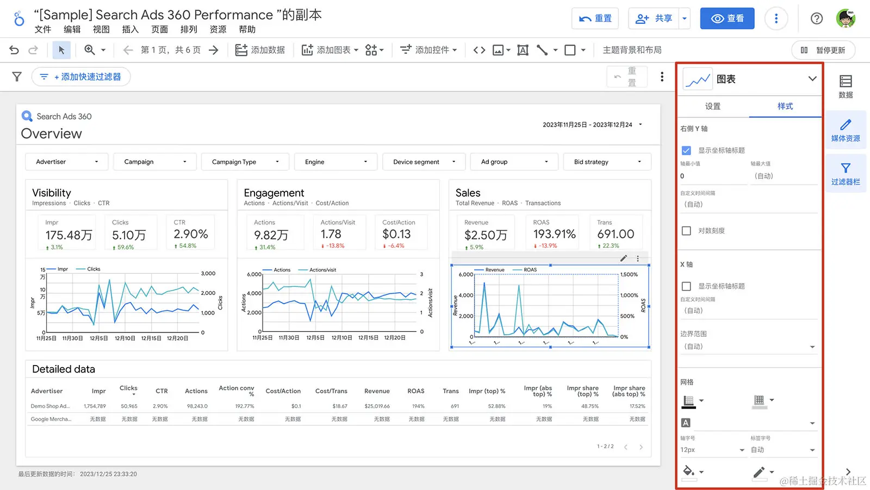Go to the next page arrow
The height and width of the screenshot is (490, 870).
click(x=214, y=50)
